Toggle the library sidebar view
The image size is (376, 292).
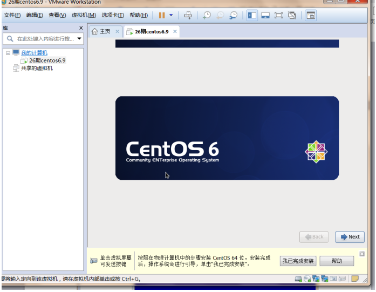252,15
